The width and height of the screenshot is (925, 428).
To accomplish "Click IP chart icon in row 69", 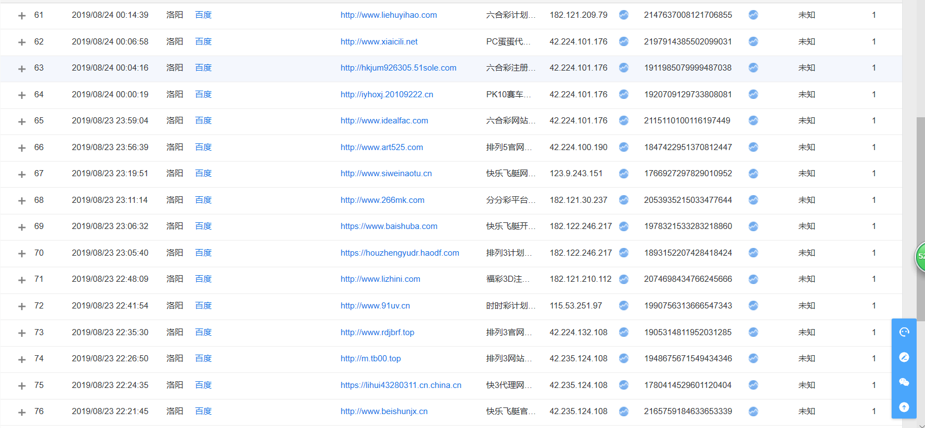I will point(624,226).
